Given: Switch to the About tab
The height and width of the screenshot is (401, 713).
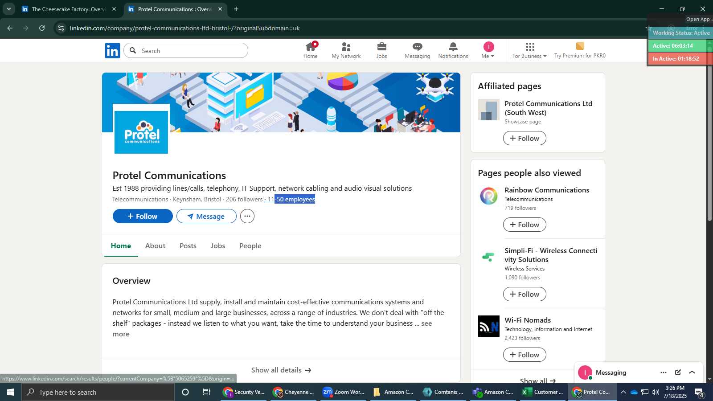Looking at the screenshot, I should click(x=155, y=246).
